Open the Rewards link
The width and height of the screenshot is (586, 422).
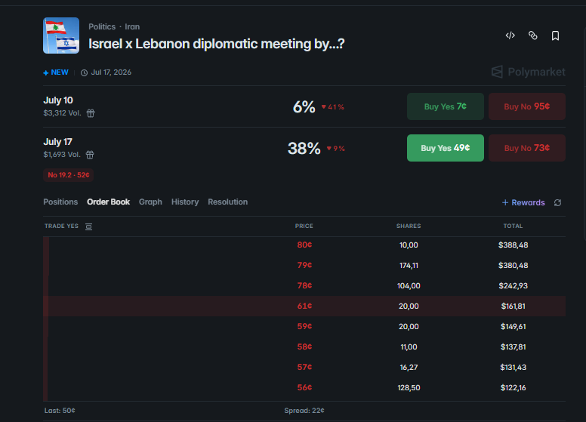click(x=523, y=202)
